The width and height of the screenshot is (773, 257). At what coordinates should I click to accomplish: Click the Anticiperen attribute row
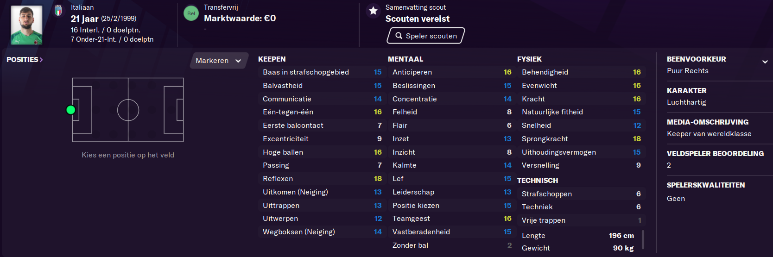tap(452, 72)
